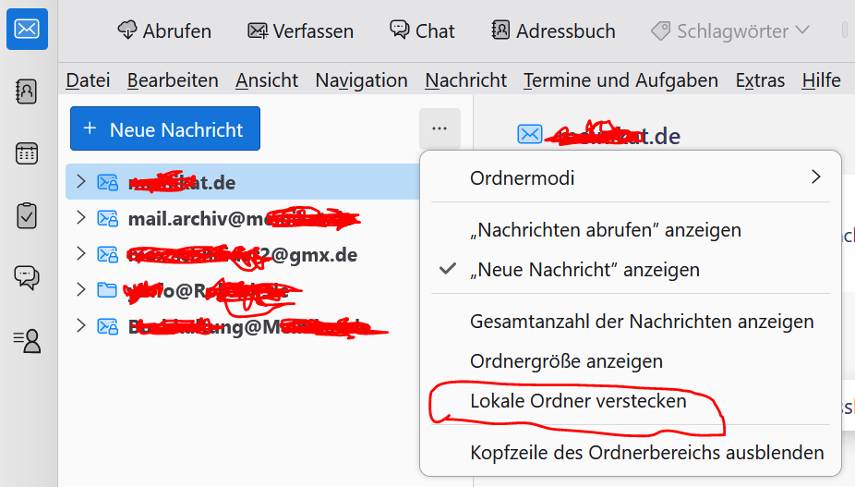This screenshot has height=487, width=855.
Task: Click the Abrufen toolbar button
Action: (x=164, y=30)
